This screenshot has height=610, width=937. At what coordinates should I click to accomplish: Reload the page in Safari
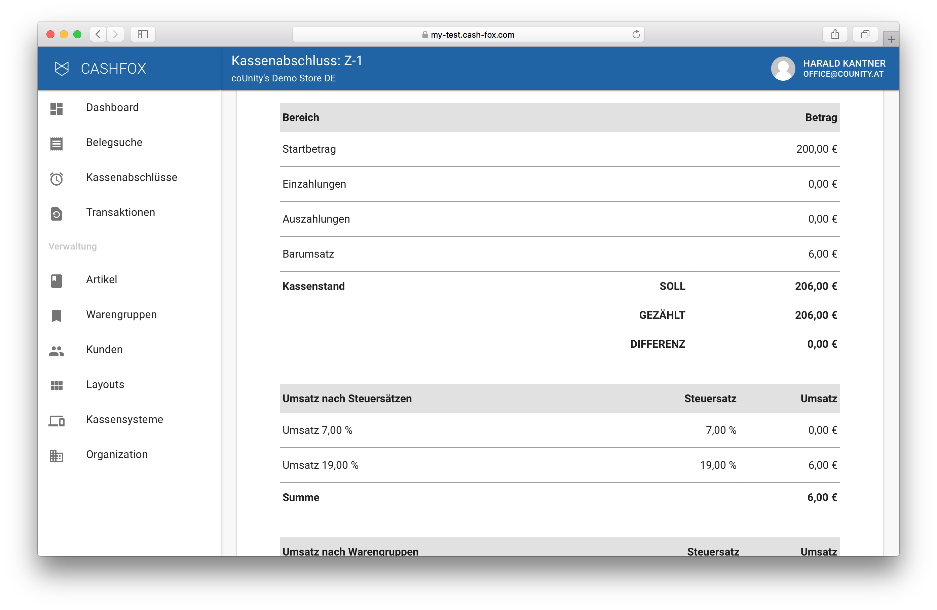[x=636, y=35]
